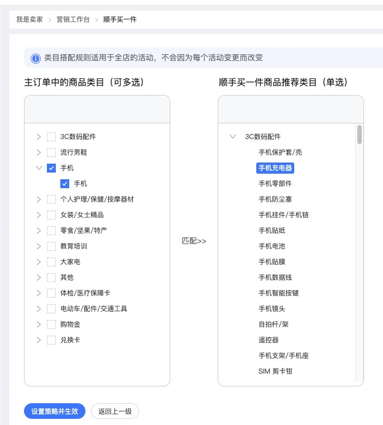Select SIM 剪卡钳 recommendation category

[275, 371]
